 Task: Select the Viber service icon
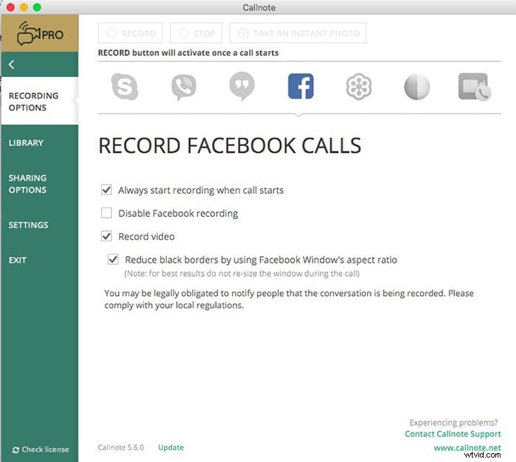[x=184, y=87]
